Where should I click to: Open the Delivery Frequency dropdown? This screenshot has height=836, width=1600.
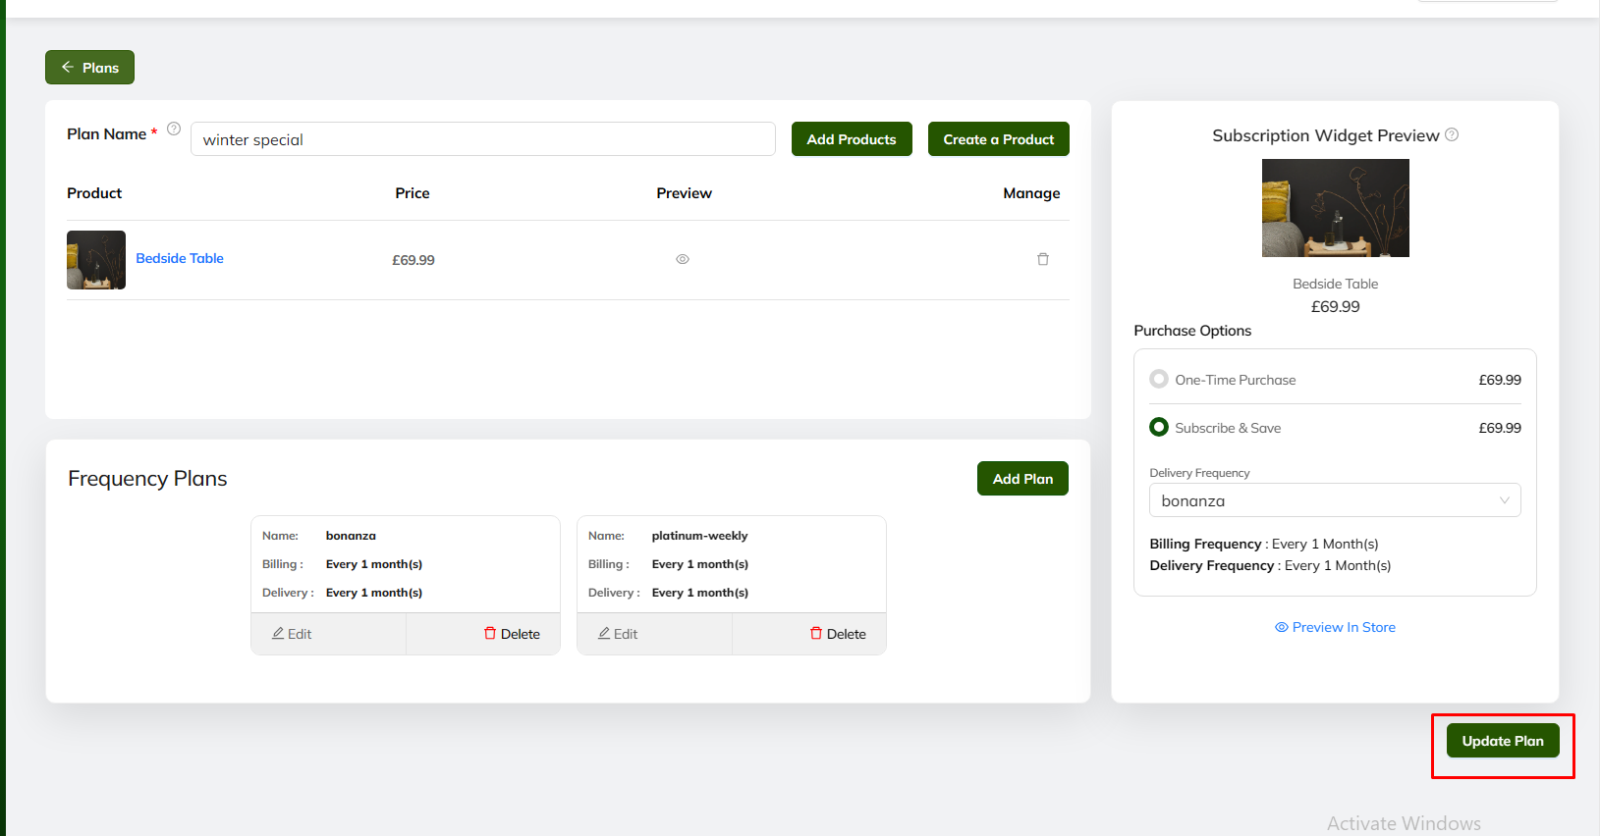click(x=1335, y=500)
